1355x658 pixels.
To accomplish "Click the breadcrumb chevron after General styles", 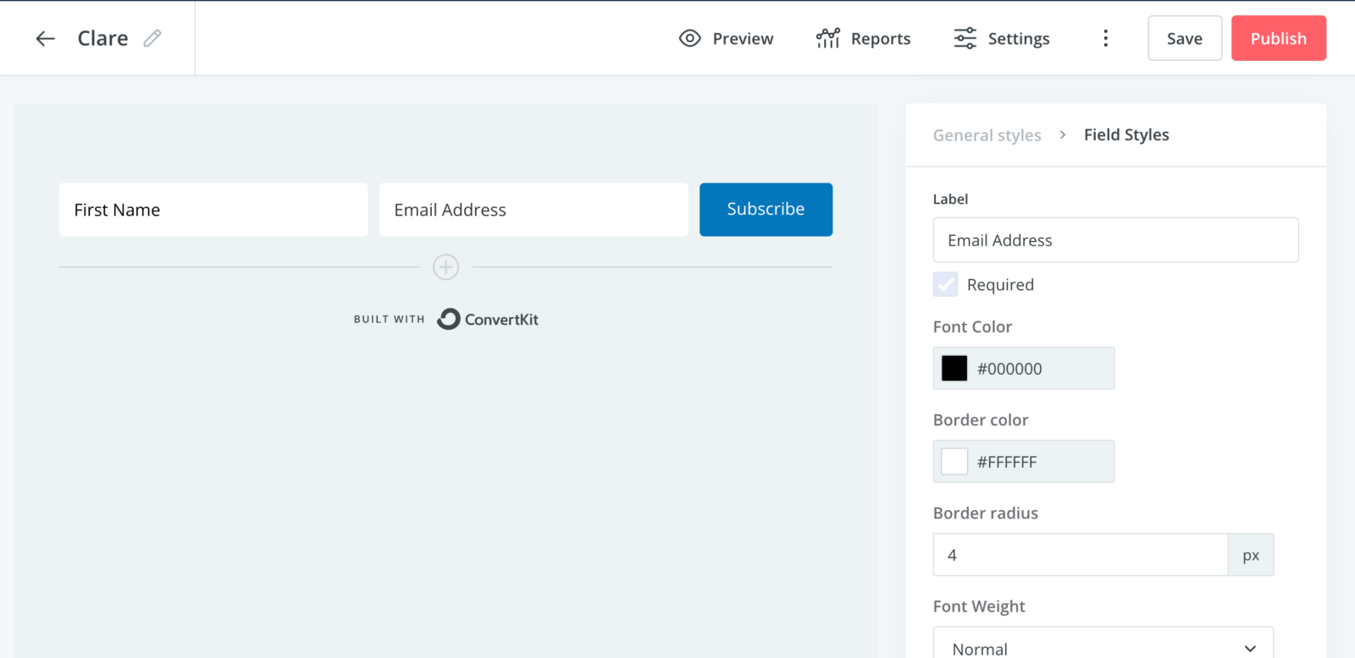I will point(1063,134).
